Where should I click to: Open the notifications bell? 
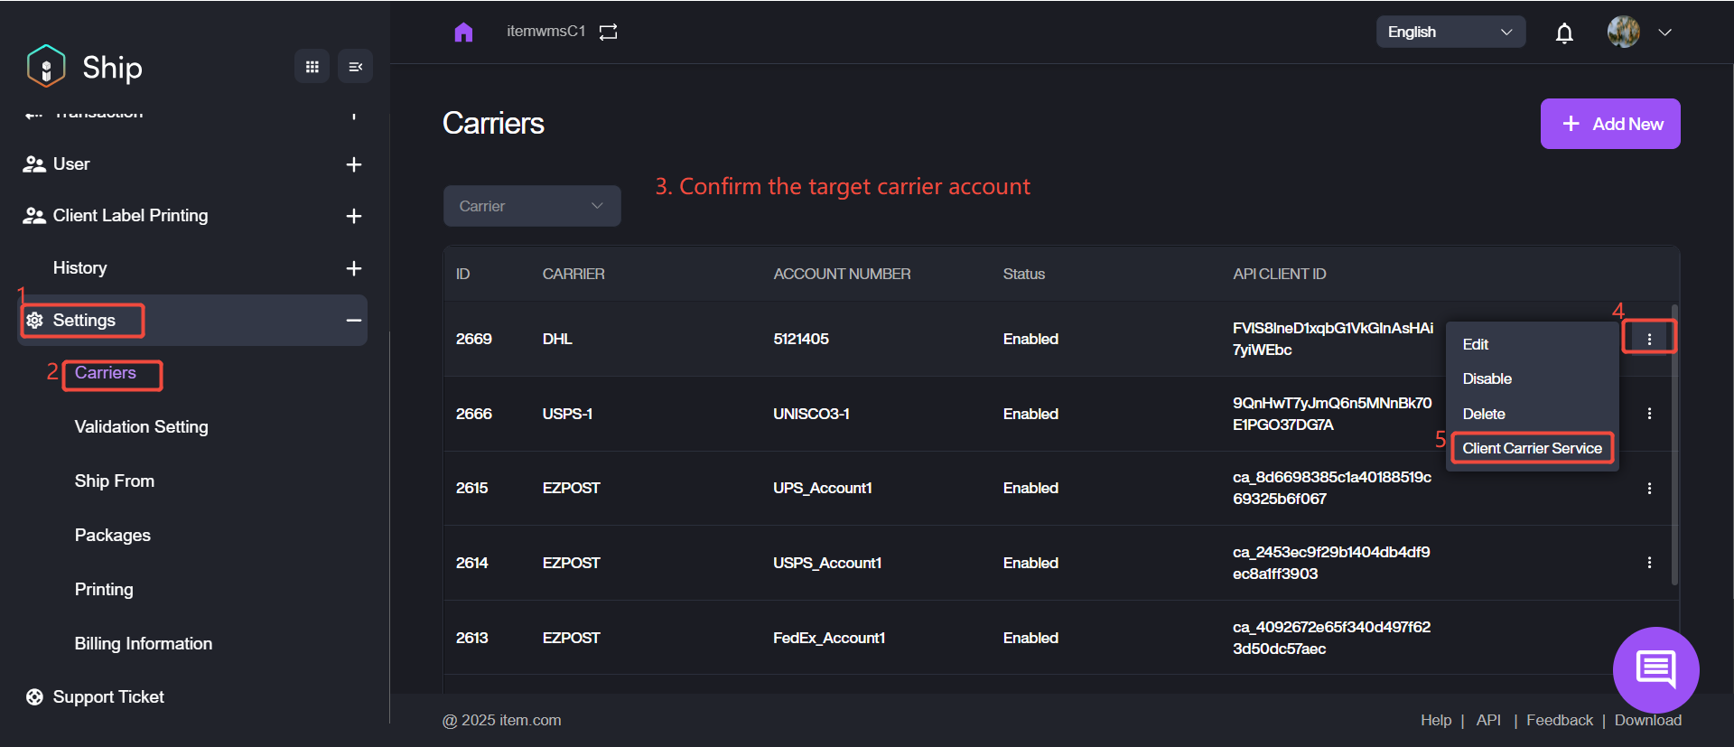pyautogui.click(x=1564, y=33)
